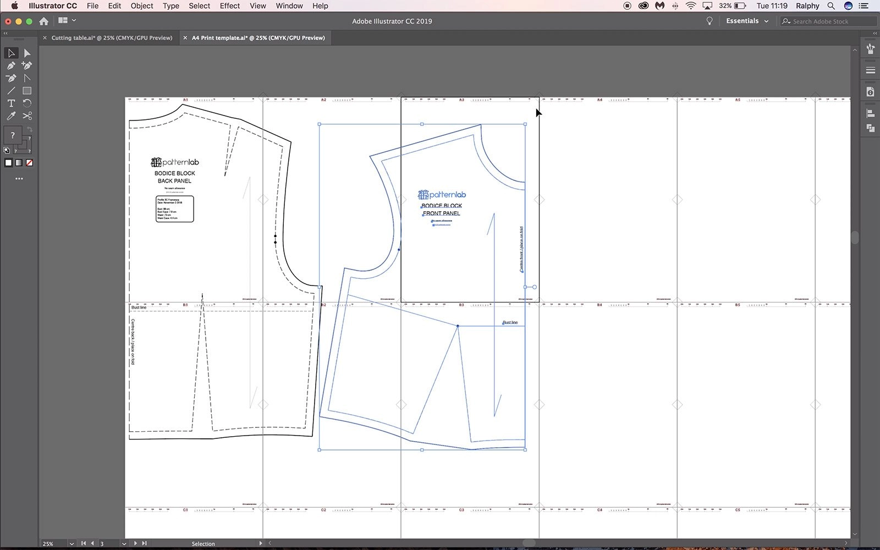
Task: Open the Pathfinder panel icon
Action: [x=870, y=128]
